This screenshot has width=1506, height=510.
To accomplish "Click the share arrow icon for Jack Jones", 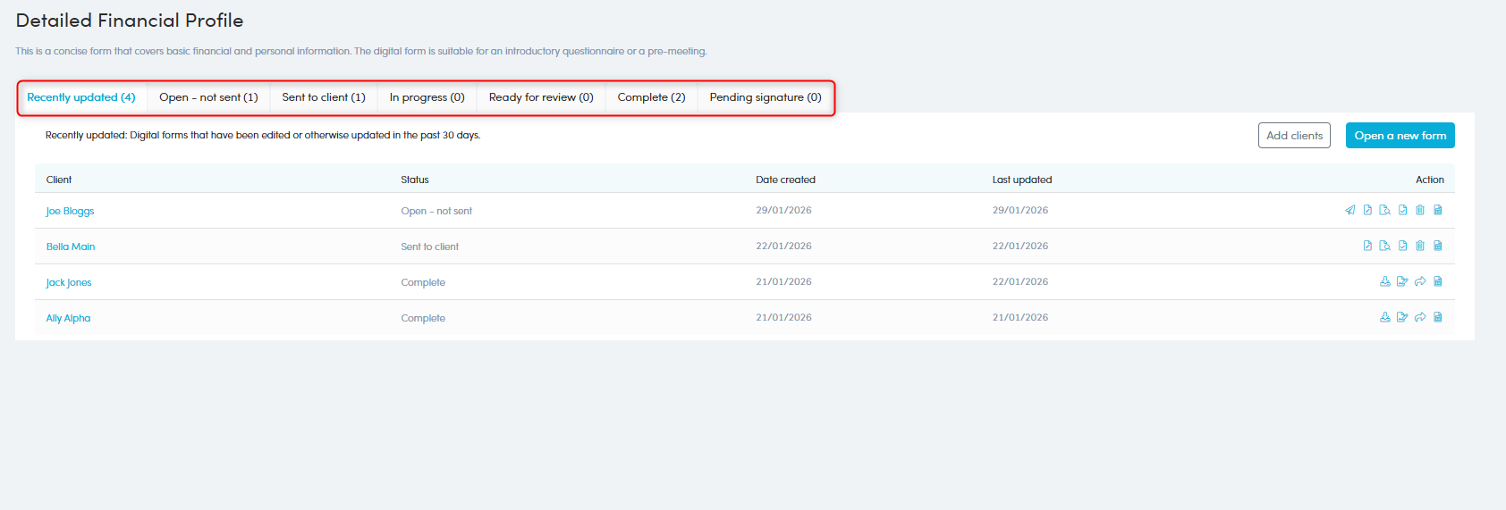I will (1420, 281).
